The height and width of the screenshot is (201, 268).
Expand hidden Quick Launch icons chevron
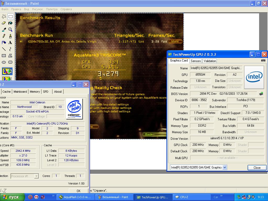(53, 196)
